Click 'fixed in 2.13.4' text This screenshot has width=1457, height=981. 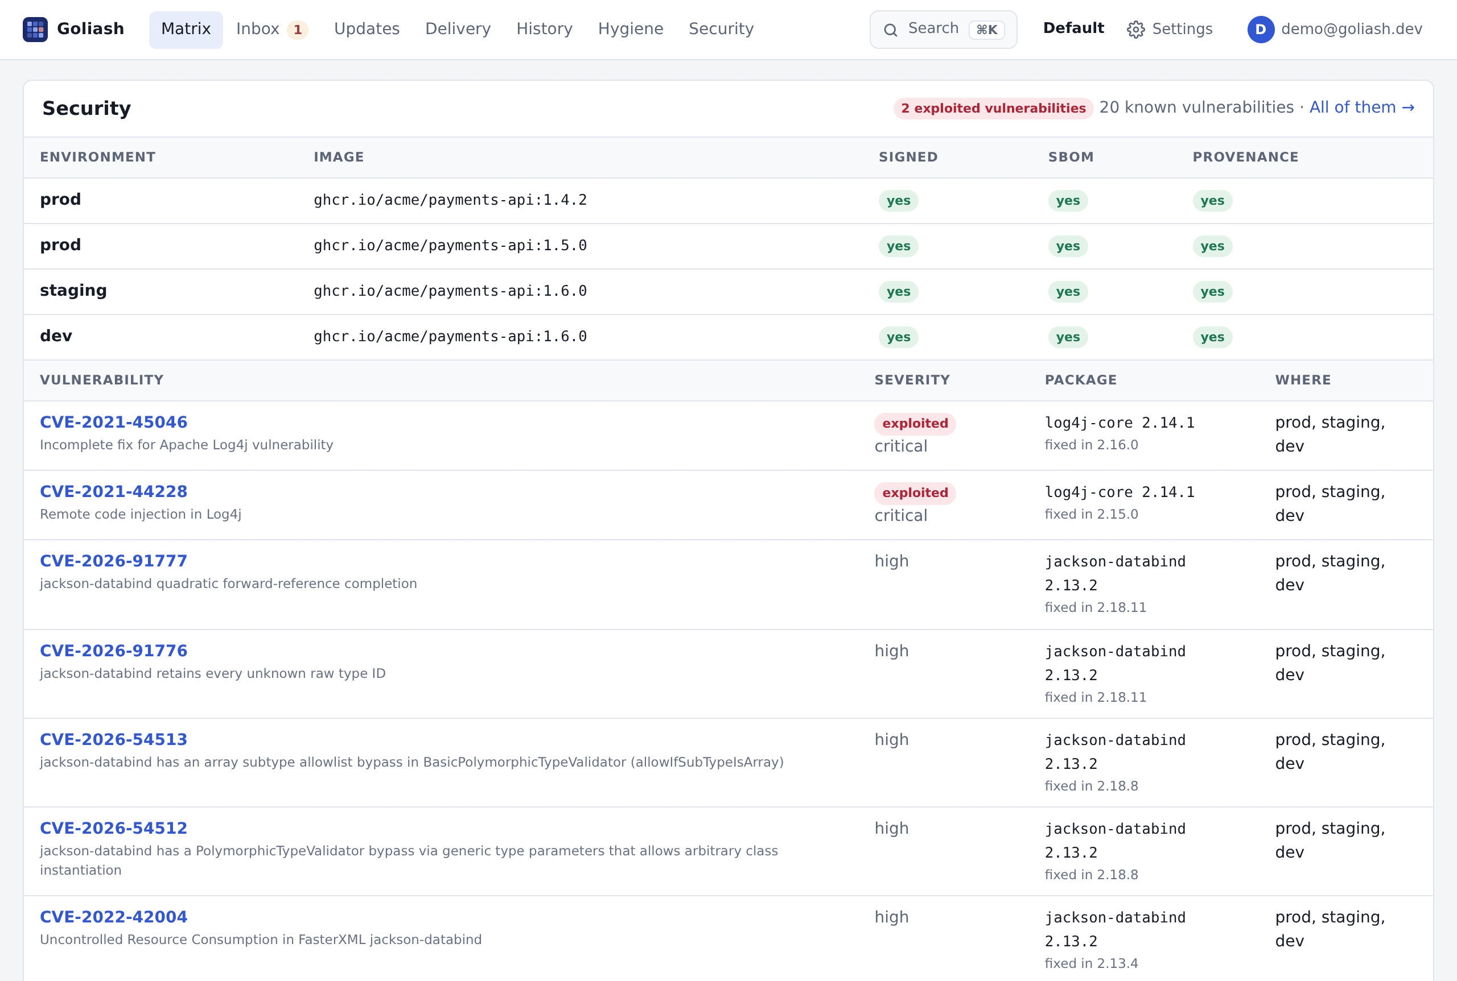pos(1090,963)
